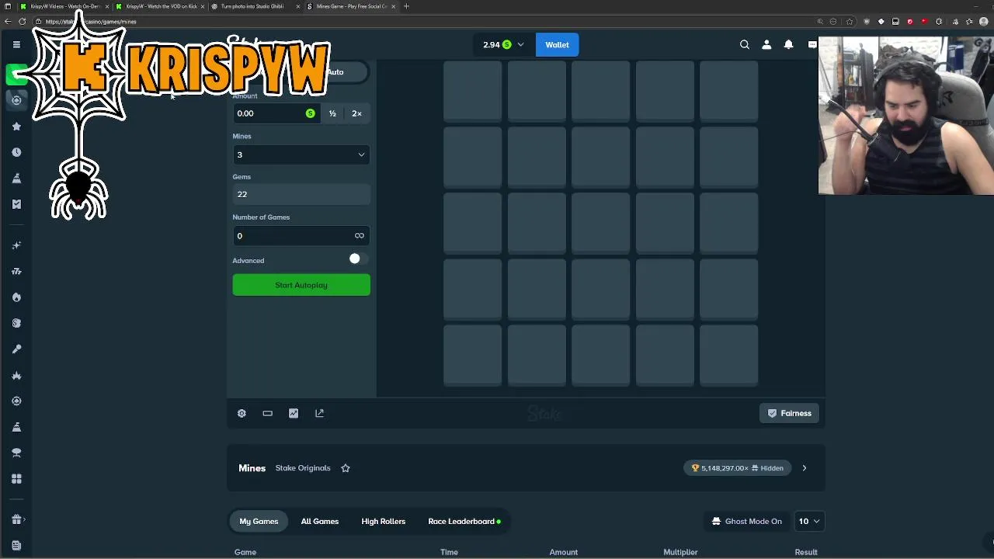The width and height of the screenshot is (994, 559).
Task: Click the browser address bar URL
Action: 91,21
